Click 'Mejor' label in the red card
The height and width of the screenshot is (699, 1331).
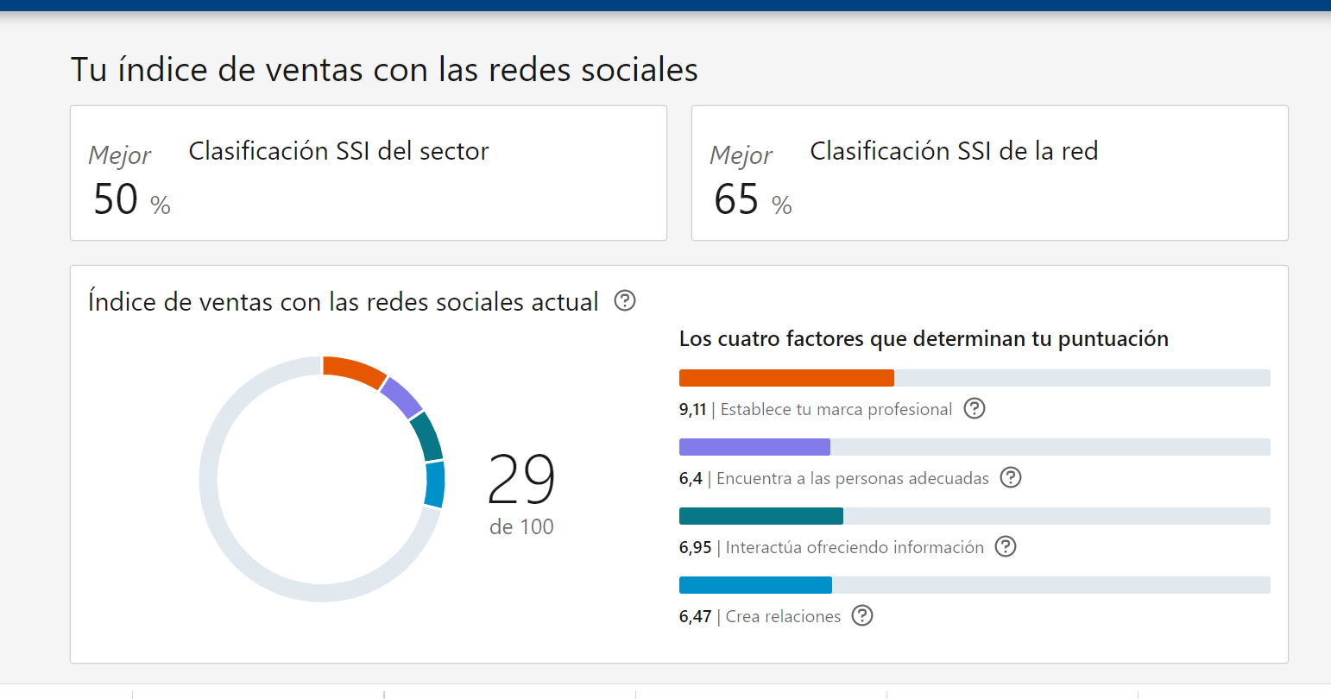[x=741, y=155]
